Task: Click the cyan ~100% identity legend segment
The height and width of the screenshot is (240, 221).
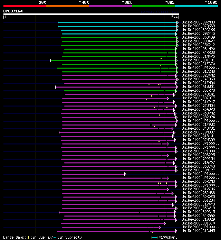Action: tap(196, 6)
